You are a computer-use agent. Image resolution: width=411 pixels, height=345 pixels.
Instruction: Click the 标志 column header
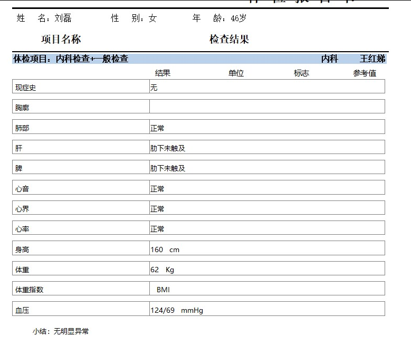[x=301, y=73]
